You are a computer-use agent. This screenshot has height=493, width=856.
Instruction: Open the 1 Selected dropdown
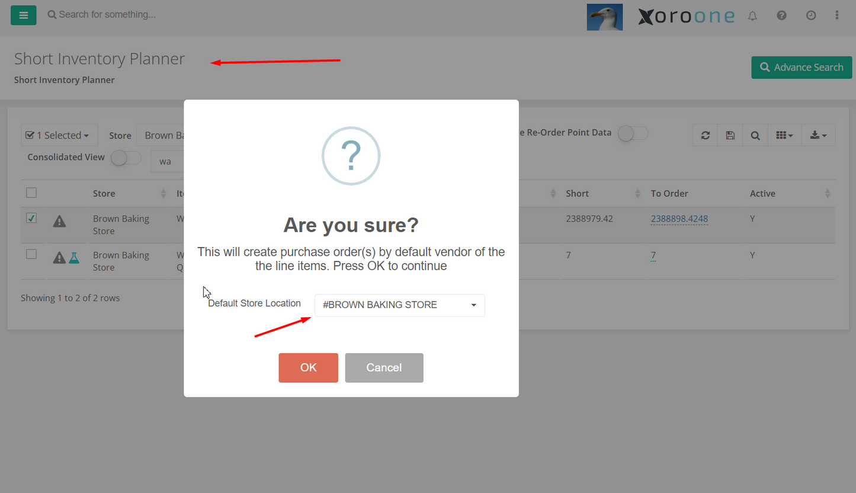pos(59,135)
